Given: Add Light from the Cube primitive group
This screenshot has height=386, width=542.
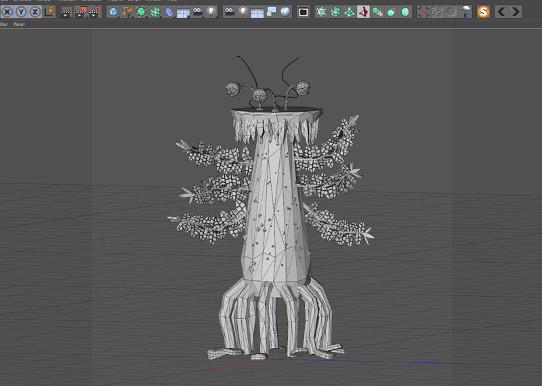Looking at the screenshot, I should (211, 12).
